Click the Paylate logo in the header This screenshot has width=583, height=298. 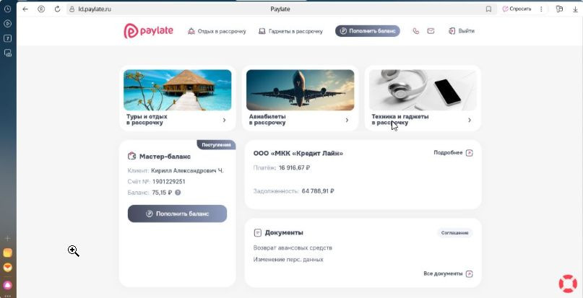148,31
